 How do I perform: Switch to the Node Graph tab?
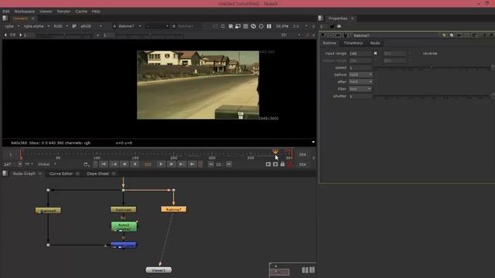coord(24,174)
